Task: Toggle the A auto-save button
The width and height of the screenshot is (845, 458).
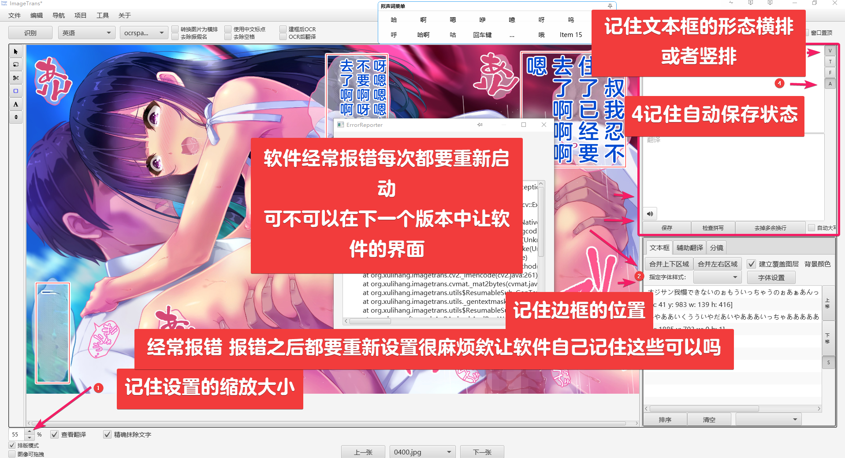Action: 830,84
